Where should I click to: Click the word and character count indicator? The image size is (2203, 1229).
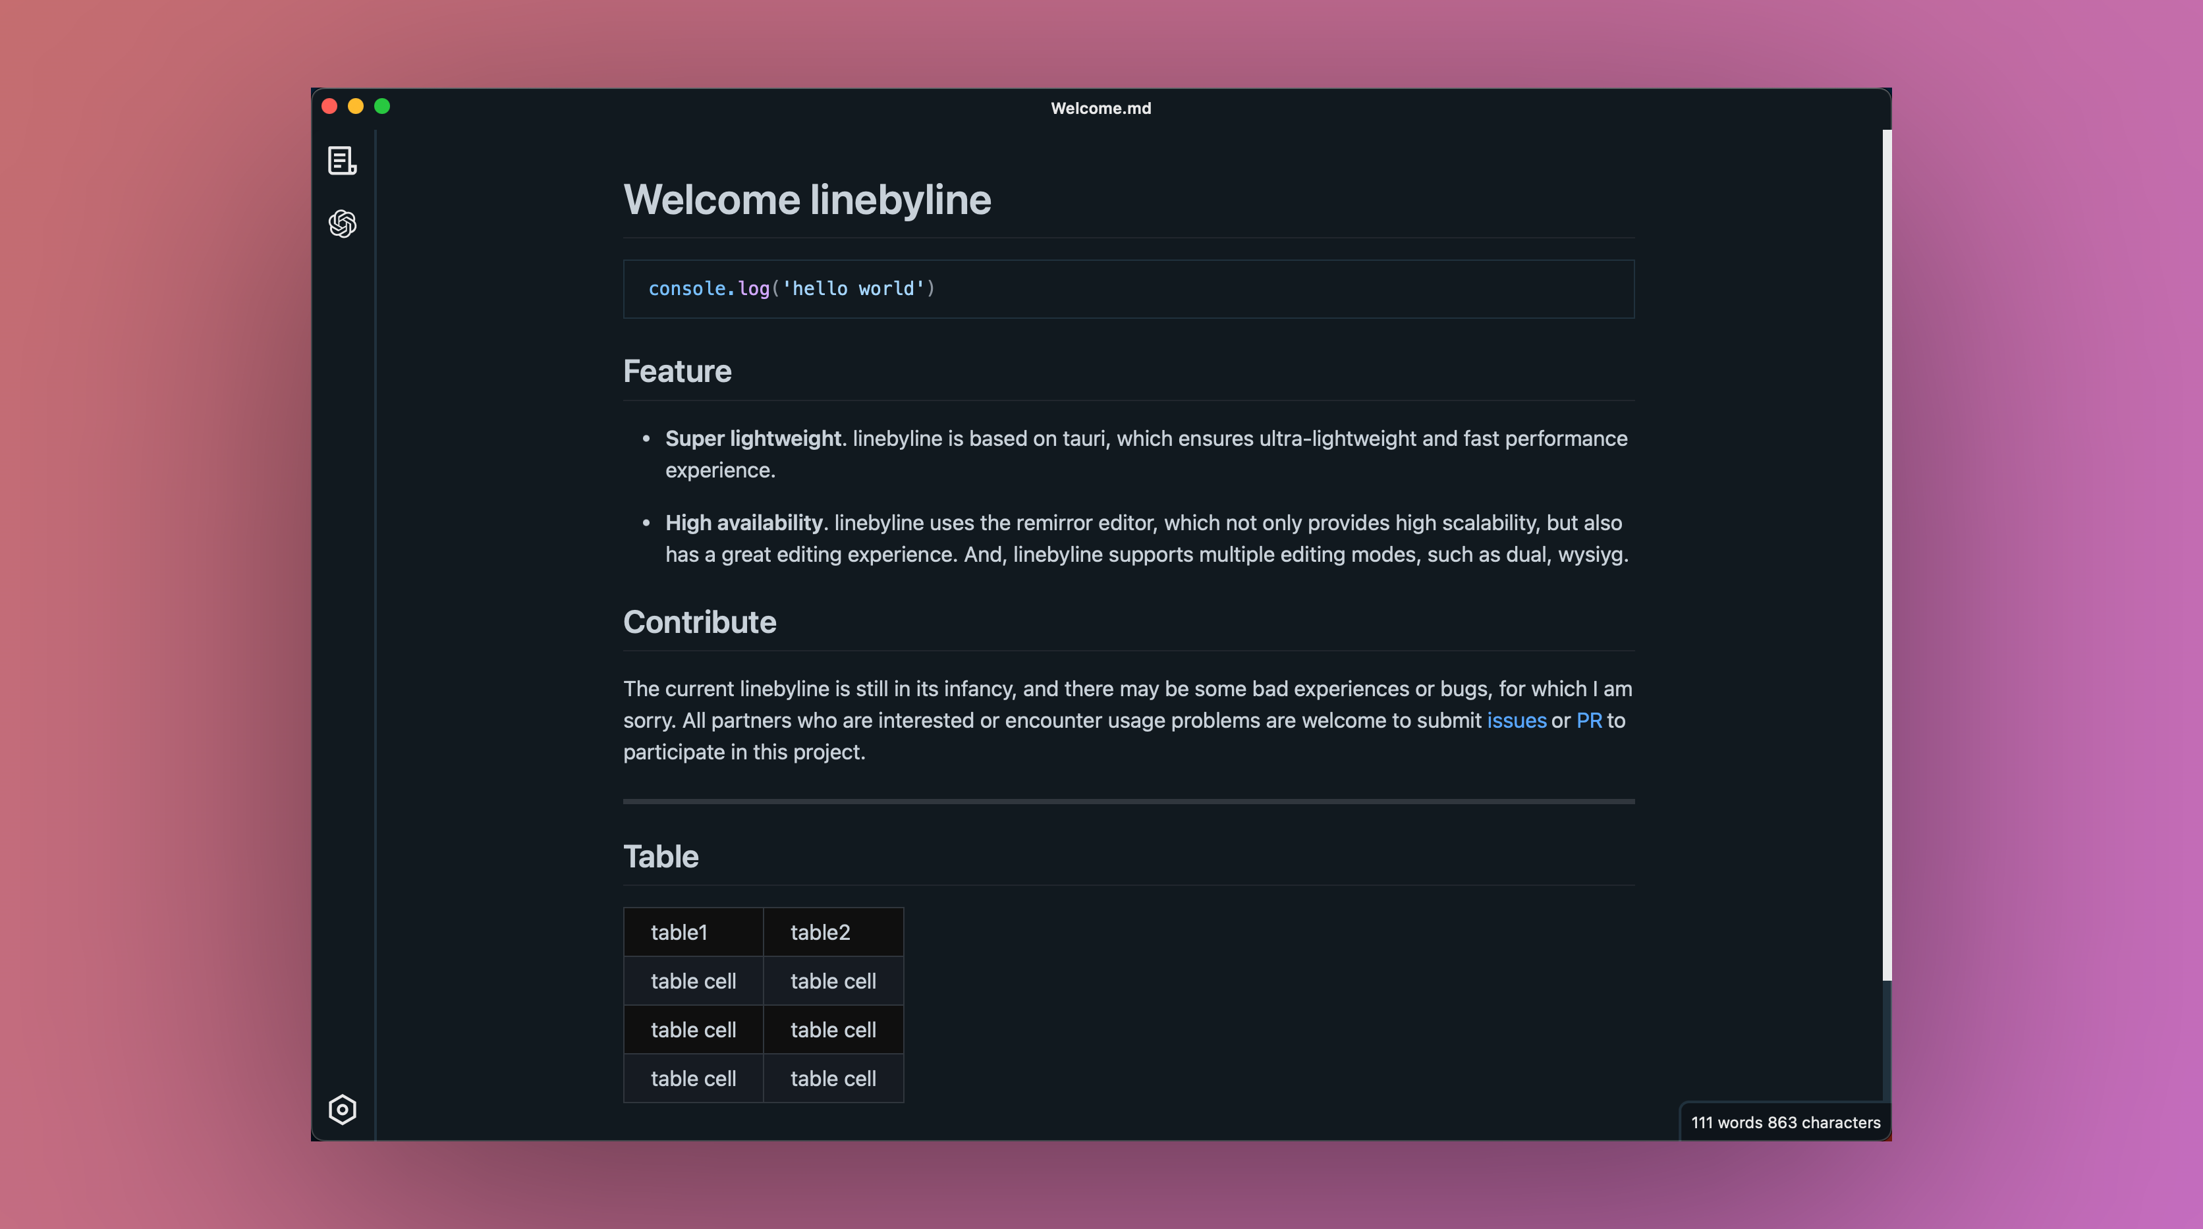[x=1786, y=1122]
